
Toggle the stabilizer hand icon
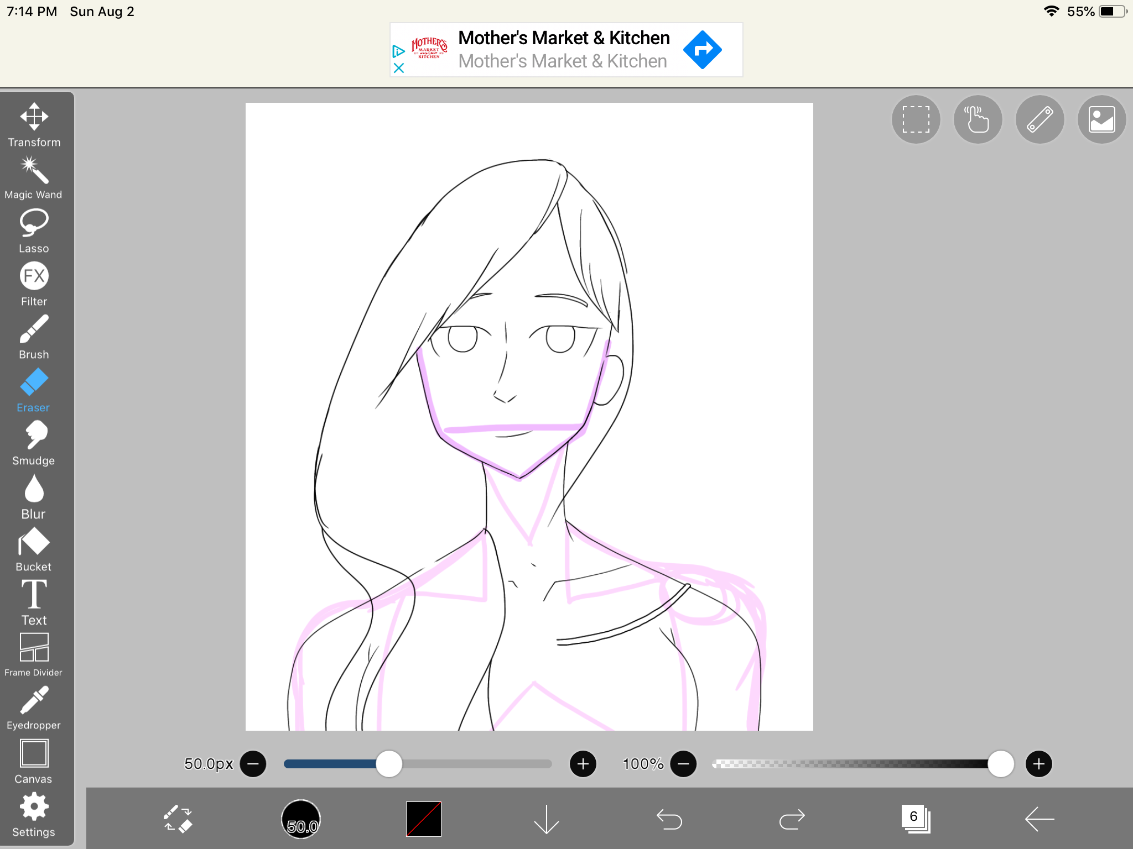click(978, 119)
